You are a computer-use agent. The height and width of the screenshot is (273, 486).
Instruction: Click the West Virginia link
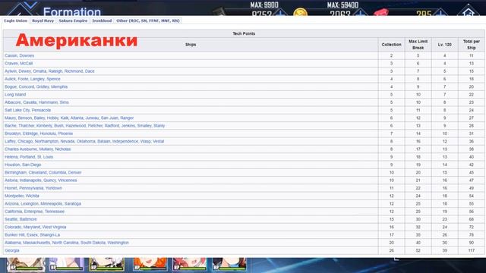pos(54,227)
